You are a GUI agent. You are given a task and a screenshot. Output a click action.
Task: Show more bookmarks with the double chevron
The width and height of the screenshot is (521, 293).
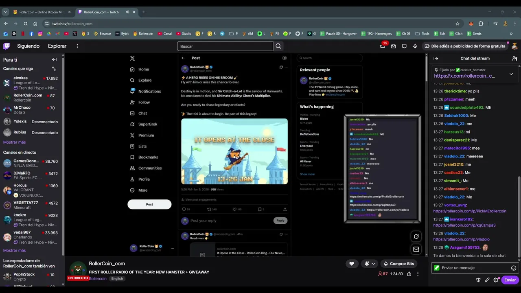(x=511, y=33)
